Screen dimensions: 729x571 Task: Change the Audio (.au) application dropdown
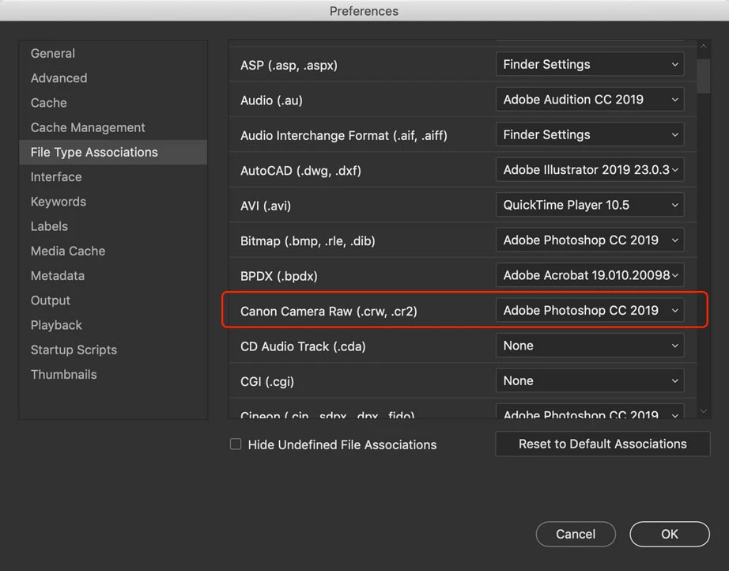click(x=590, y=100)
